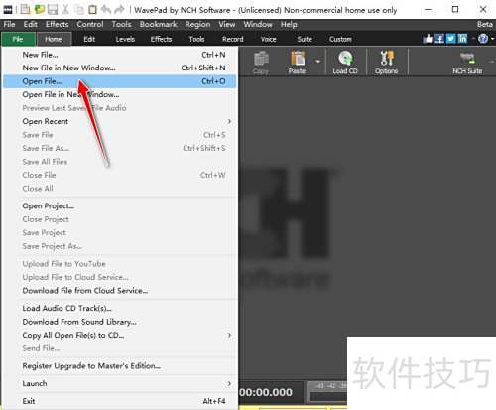Open the Bookmark menu
Image resolution: width=496 pixels, height=410 pixels.
pyautogui.click(x=159, y=24)
